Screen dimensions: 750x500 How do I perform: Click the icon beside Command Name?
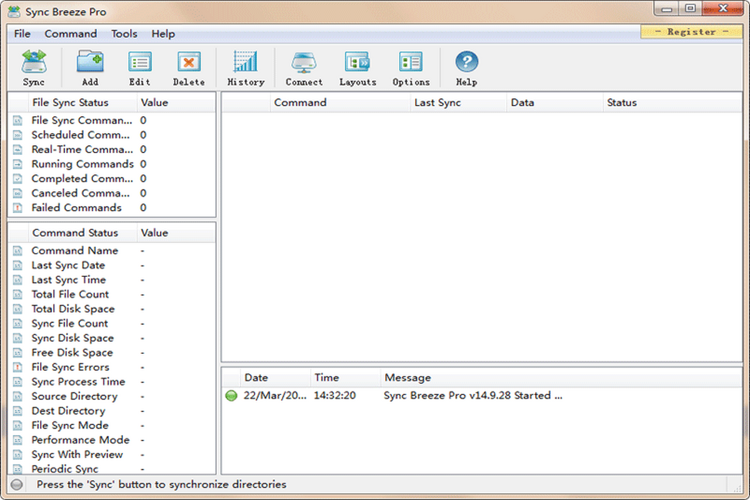pos(18,251)
